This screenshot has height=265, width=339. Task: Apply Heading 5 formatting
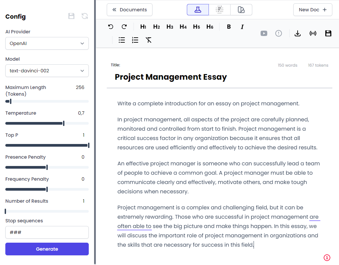[197, 27]
